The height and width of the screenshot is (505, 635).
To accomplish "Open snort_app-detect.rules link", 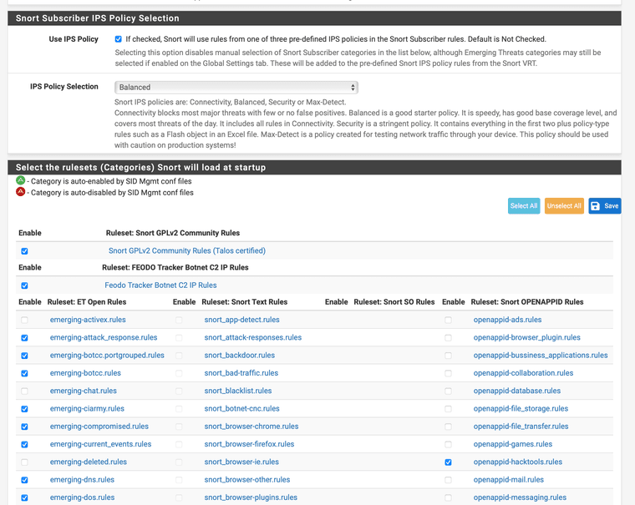I will (x=241, y=320).
